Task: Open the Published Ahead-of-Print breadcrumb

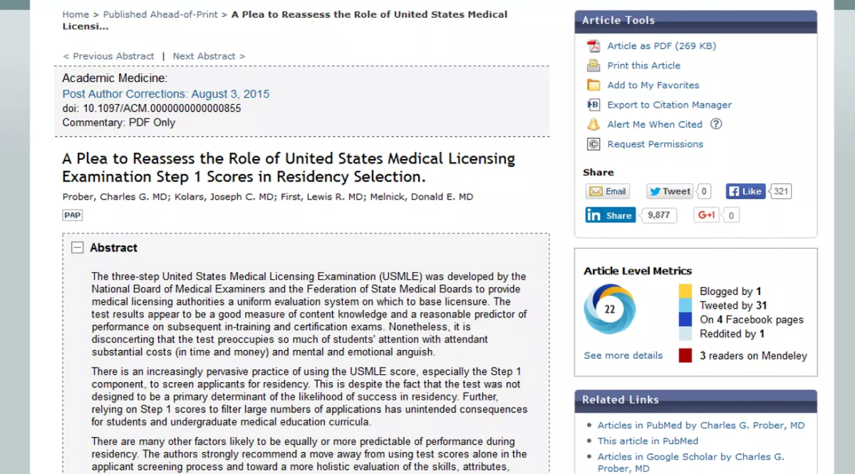Action: coord(160,14)
